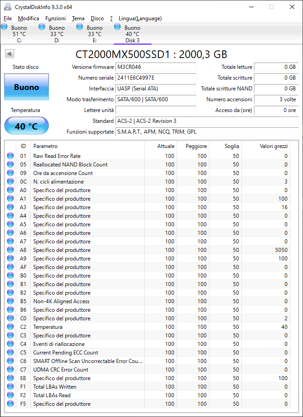Image resolution: width=303 pixels, height=417 pixels.
Task: Click the Totale letture value field
Action: [276, 67]
